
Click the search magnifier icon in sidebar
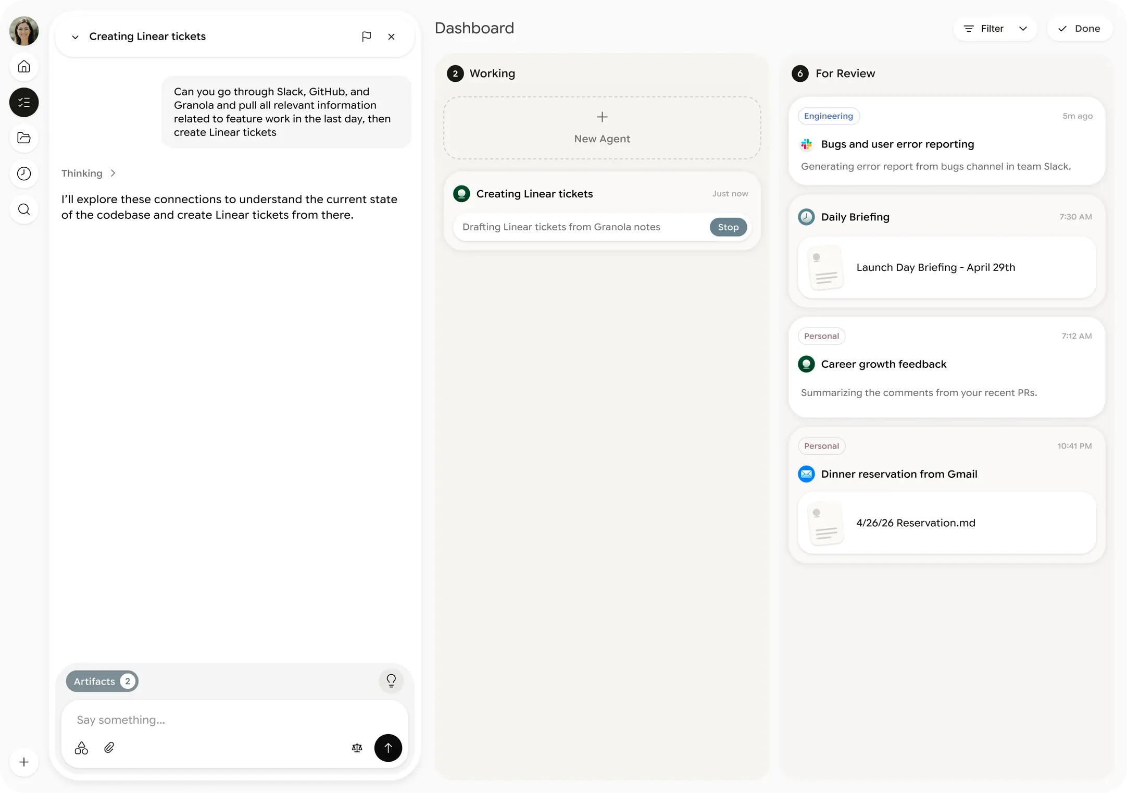(x=24, y=209)
